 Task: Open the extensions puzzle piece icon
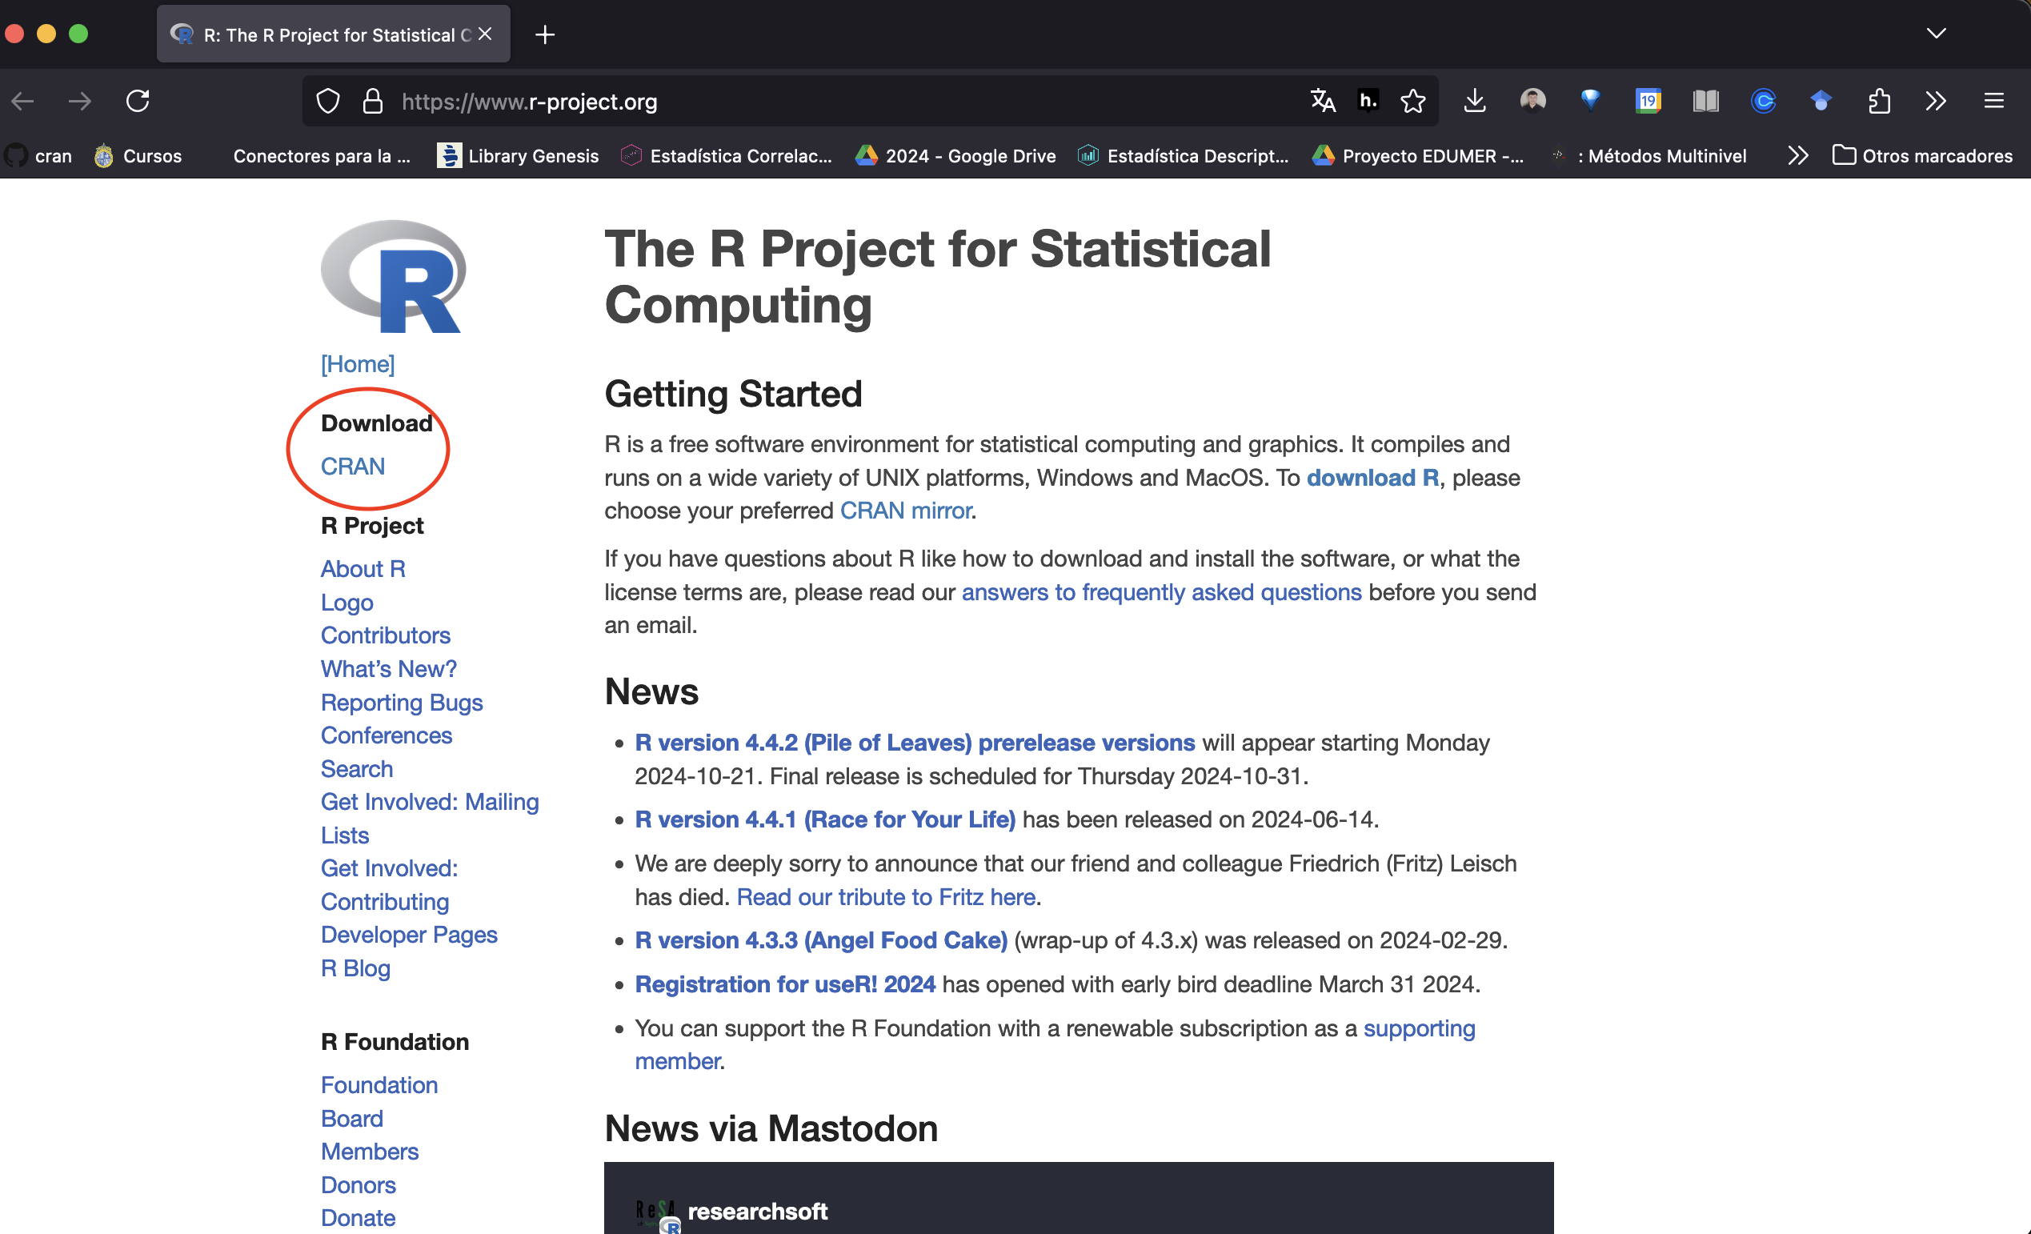1878,102
